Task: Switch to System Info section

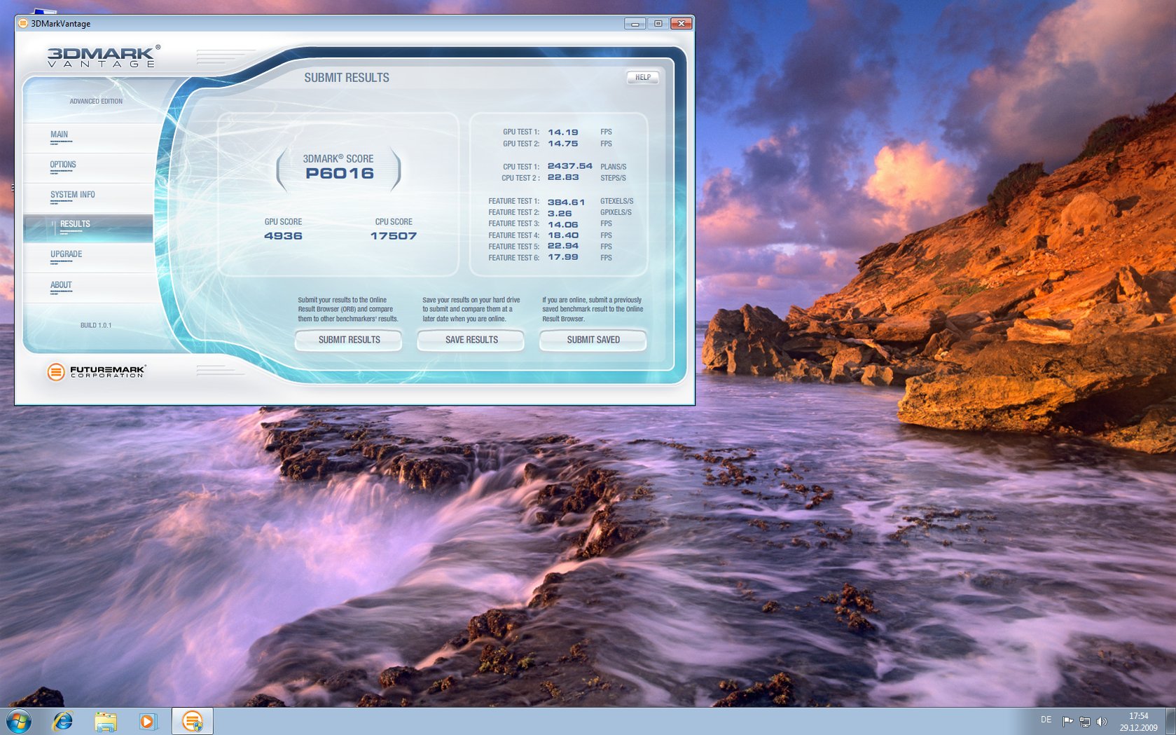Action: point(72,195)
